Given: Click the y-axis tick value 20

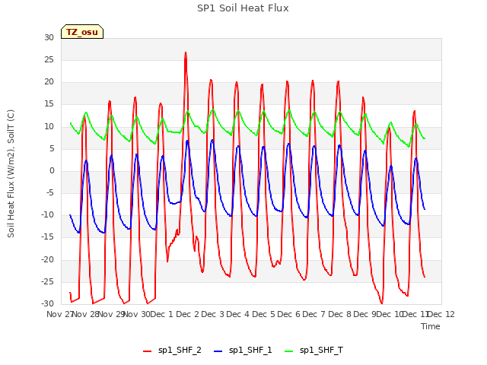Looking at the screenshot, I should (x=49, y=82).
